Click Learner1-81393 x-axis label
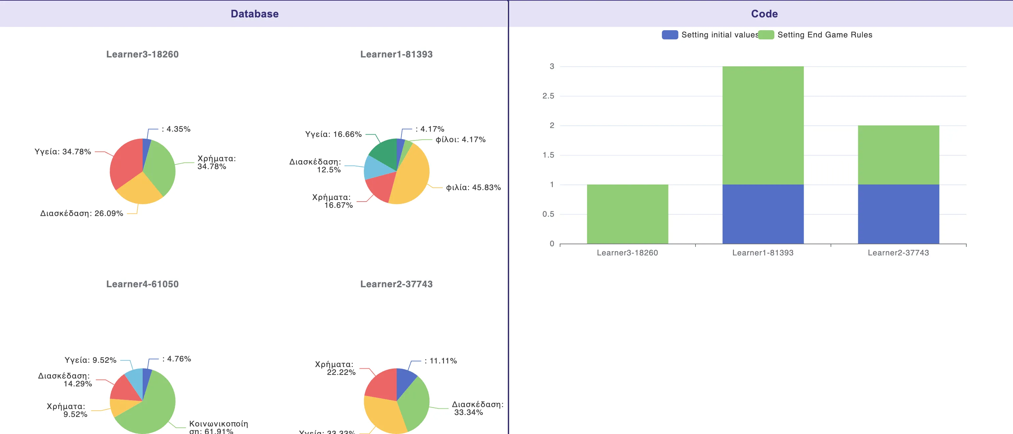Image resolution: width=1013 pixels, height=434 pixels. click(x=763, y=253)
